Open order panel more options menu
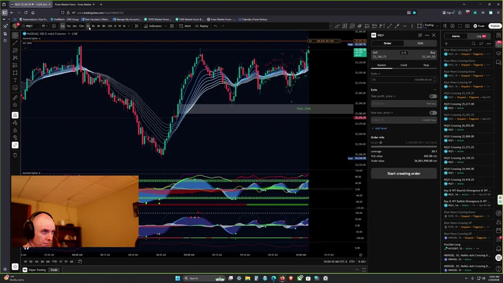This screenshot has width=503, height=283. point(427,35)
